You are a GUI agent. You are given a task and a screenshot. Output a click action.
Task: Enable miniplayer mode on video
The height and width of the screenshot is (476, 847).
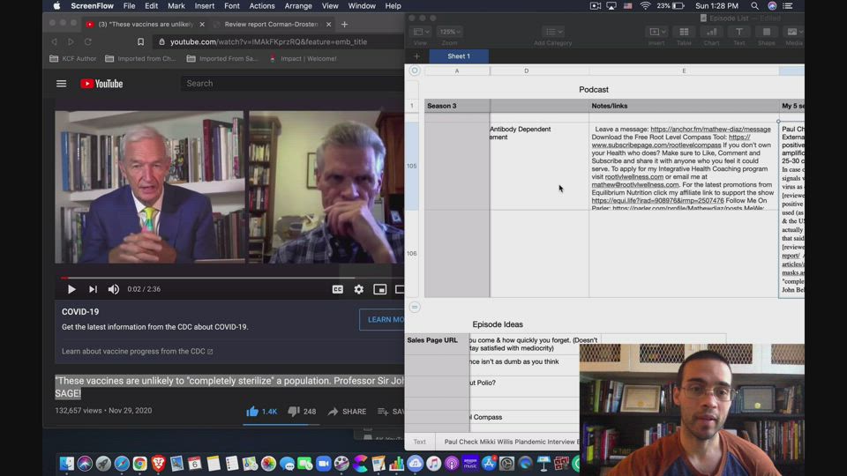tap(379, 289)
